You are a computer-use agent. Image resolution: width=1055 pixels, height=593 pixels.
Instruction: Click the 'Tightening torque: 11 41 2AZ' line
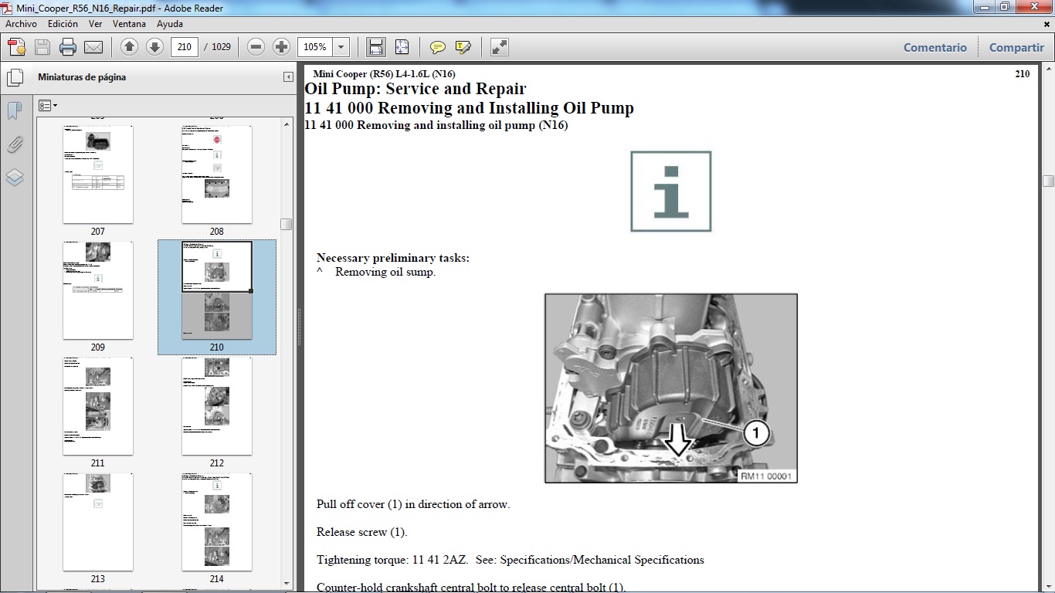tap(511, 560)
